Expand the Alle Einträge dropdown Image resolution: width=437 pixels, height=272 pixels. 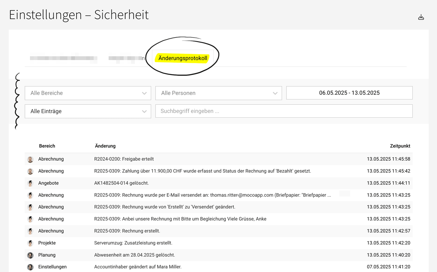88,111
